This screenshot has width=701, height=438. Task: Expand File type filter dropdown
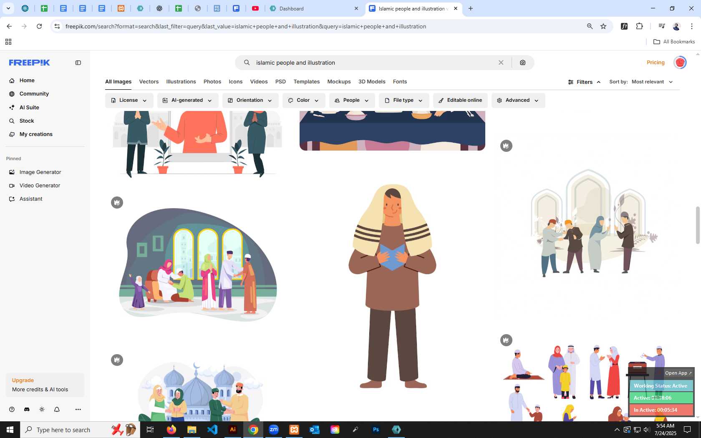point(403,101)
